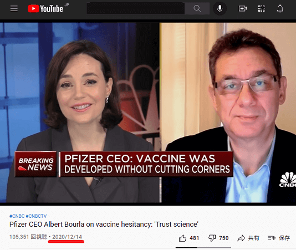The width and height of the screenshot is (296, 250).
Task: Share the video via 共有 arrow
Action: (248, 238)
